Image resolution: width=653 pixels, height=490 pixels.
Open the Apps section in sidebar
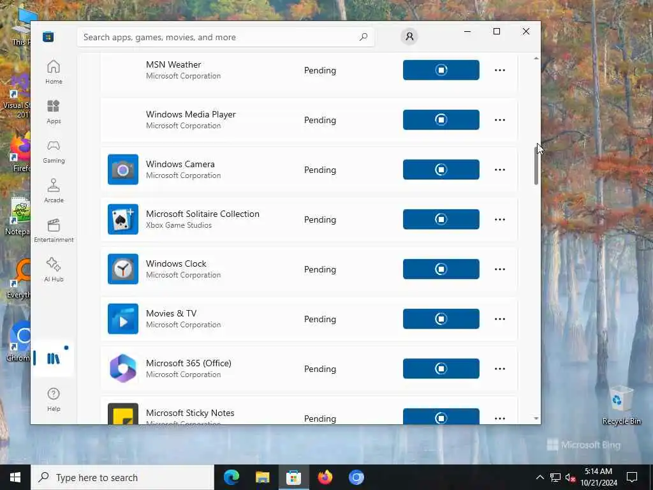coord(54,112)
